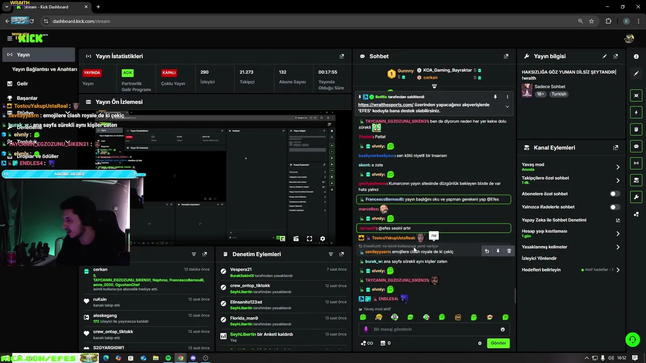
Task: Open external Yapay Zeka ile Sohbet Denetimi
Action: coord(618,220)
